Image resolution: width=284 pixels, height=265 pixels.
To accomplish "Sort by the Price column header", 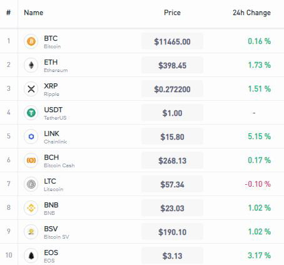I will click(x=172, y=13).
